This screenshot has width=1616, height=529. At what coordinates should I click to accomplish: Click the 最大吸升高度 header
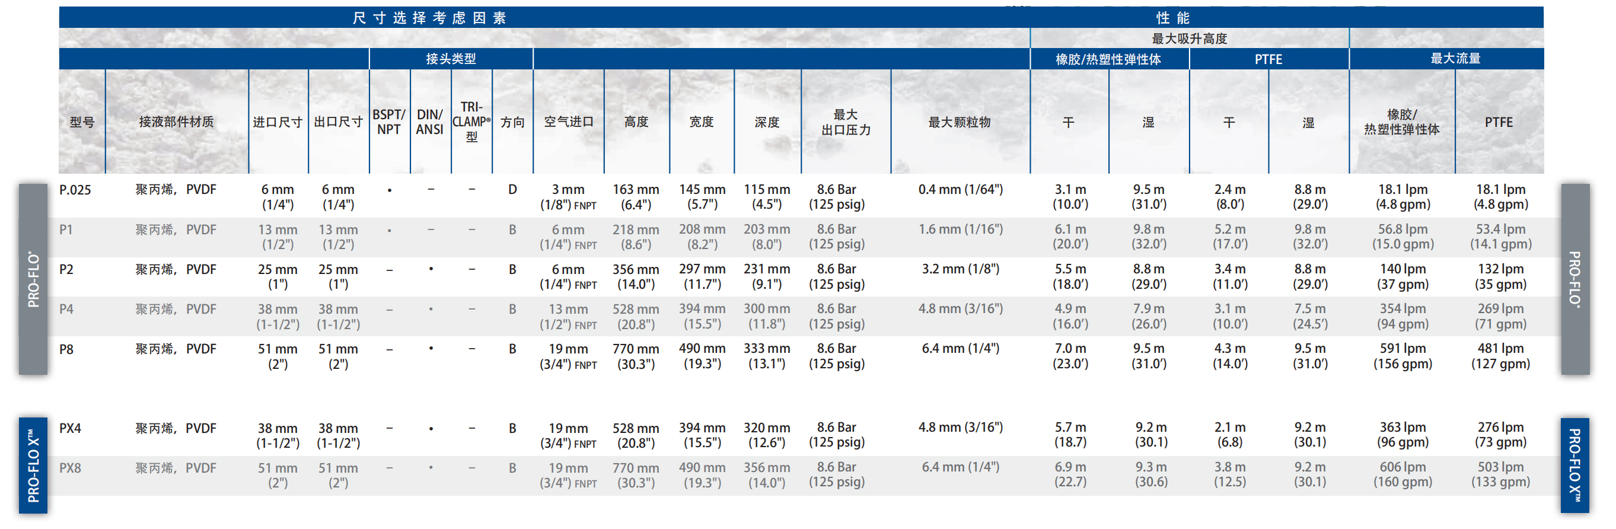[1190, 39]
